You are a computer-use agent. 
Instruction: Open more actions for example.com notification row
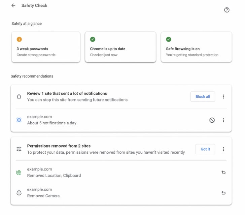tap(223, 120)
